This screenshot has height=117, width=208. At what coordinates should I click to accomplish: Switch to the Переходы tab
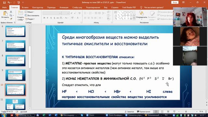[51, 7]
